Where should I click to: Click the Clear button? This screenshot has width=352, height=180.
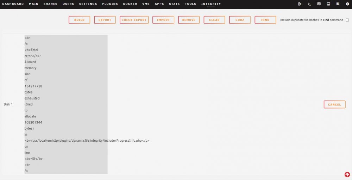(214, 20)
